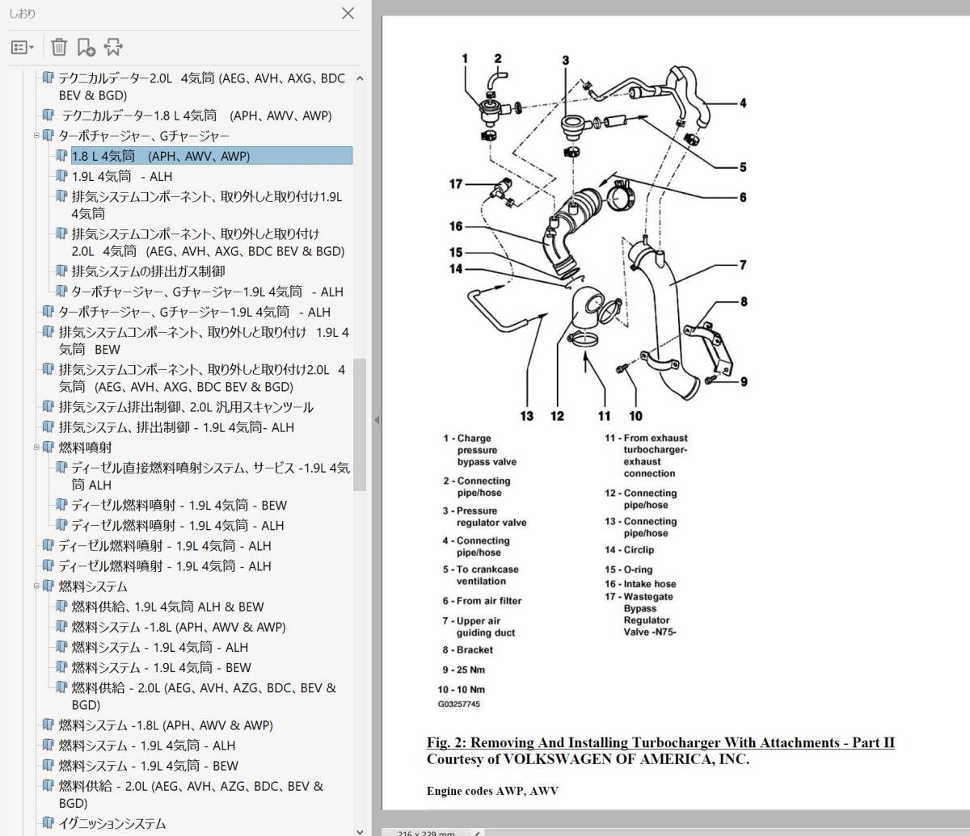Click the bookmark list scroll-up arrow
Image resolution: width=970 pixels, height=836 pixels.
click(360, 78)
